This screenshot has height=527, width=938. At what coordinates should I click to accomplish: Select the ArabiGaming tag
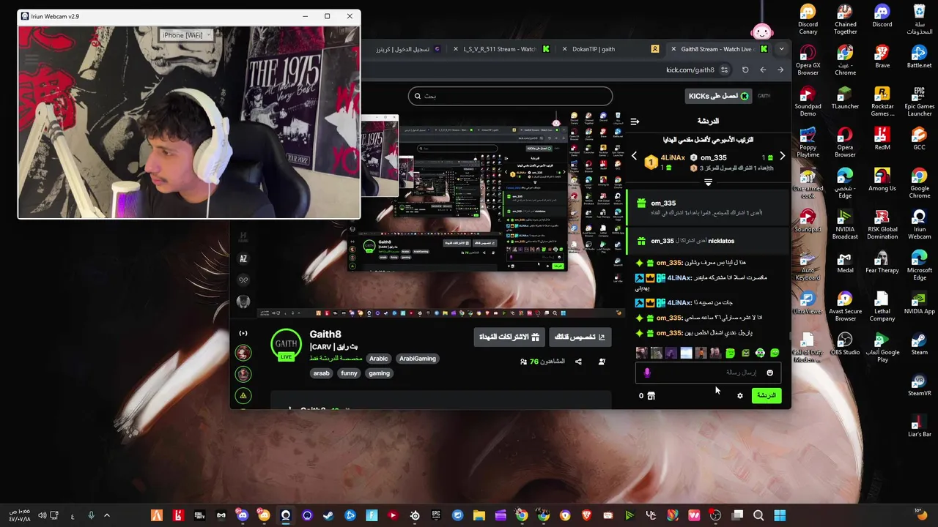point(418,359)
